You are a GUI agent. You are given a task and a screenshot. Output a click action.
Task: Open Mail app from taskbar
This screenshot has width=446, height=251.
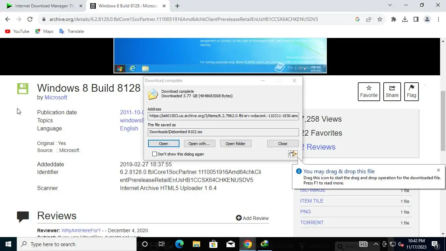tap(230, 244)
